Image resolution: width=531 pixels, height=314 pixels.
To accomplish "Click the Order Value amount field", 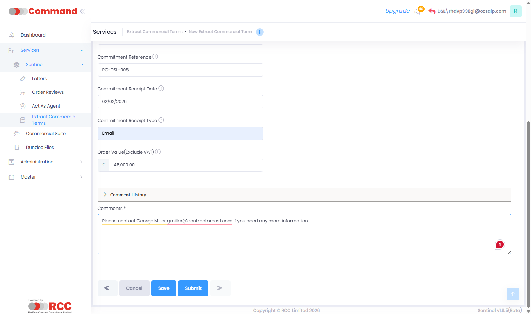I will 186,165.
